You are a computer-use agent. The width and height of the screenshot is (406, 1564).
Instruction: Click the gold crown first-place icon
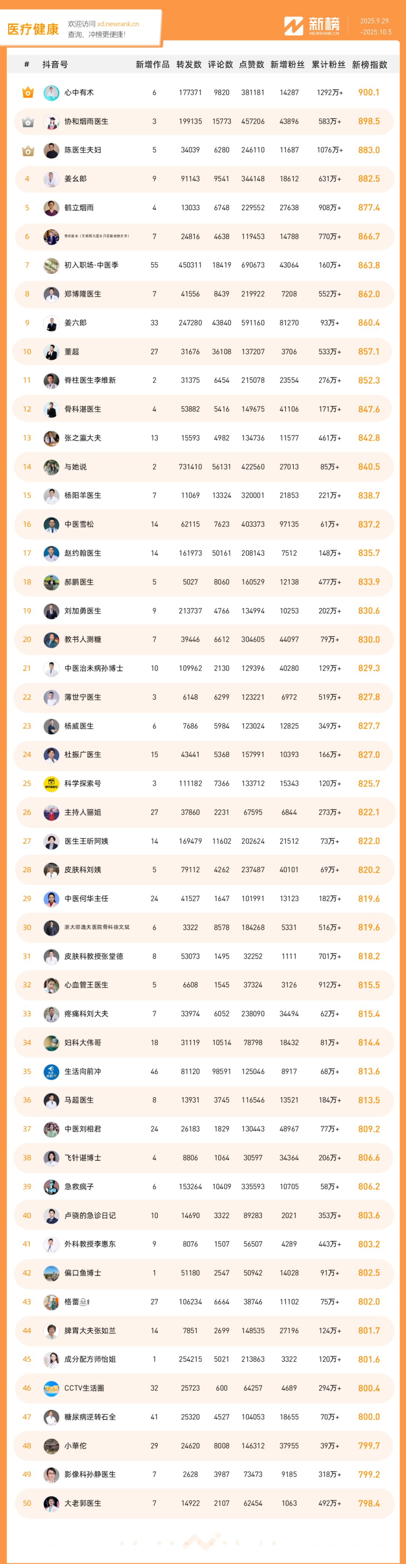pyautogui.click(x=27, y=93)
